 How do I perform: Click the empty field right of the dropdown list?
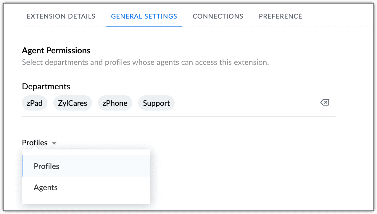coord(243,165)
